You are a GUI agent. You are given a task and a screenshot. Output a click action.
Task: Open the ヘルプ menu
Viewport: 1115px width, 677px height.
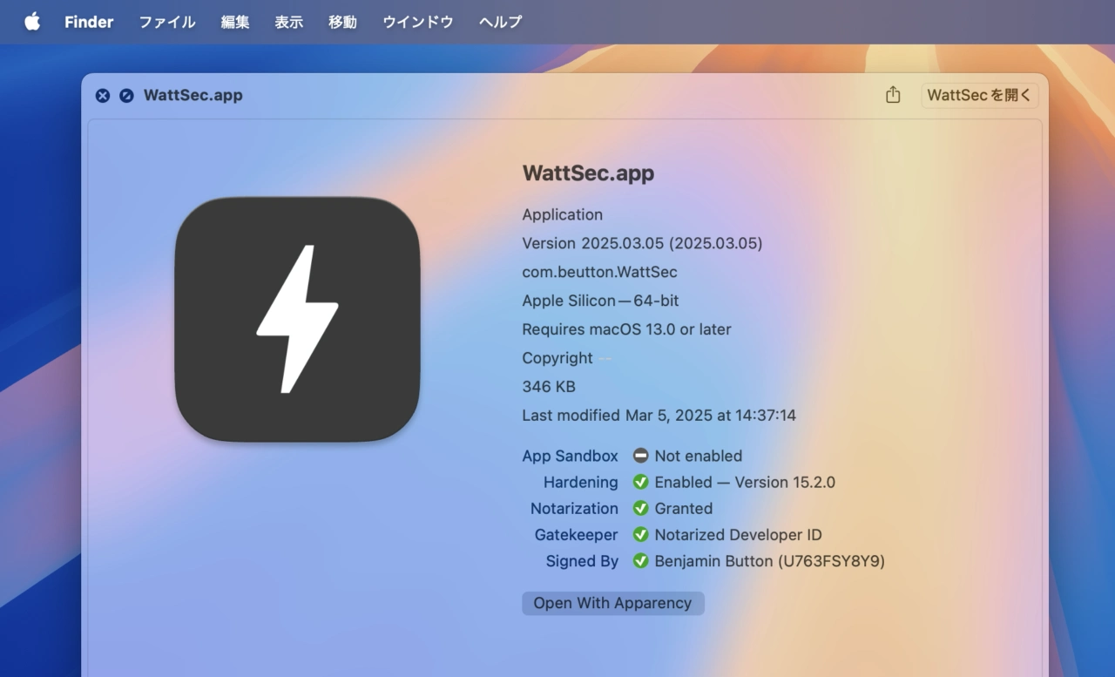tap(501, 22)
